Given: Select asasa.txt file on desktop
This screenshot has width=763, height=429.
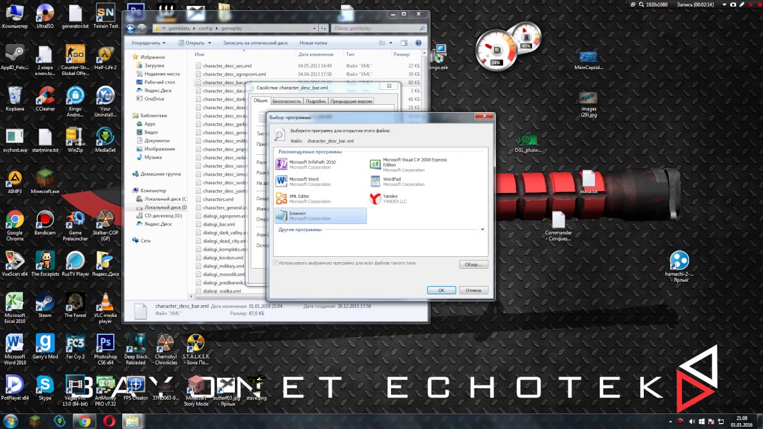Looking at the screenshot, I should click(588, 183).
